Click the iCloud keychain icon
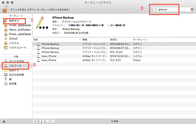Screen dimensions: 196x124 [6, 39]
